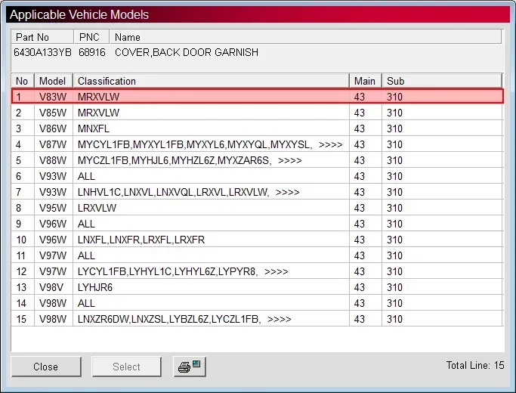Click the greyed-out Select button
Viewport: 516px width, 393px height.
(126, 367)
